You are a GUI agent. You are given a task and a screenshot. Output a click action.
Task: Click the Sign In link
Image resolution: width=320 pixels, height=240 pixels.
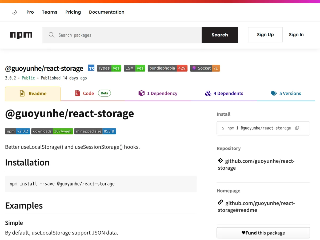click(296, 35)
